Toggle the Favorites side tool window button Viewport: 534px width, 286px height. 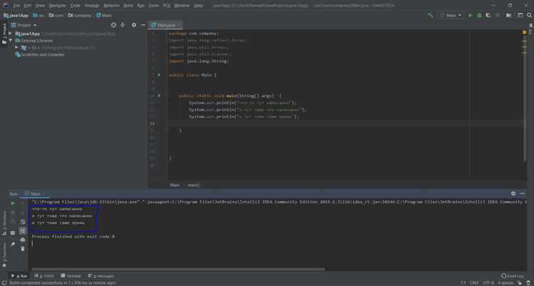point(4,255)
